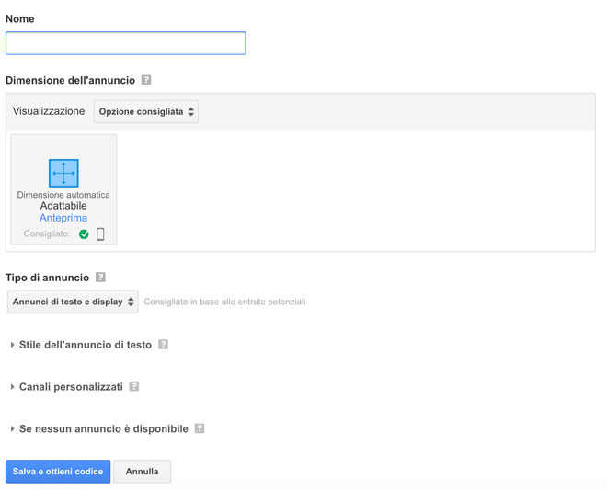Open help icon beside Se nessun annuncio è disponibile
The height and width of the screenshot is (490, 607).
tap(199, 429)
